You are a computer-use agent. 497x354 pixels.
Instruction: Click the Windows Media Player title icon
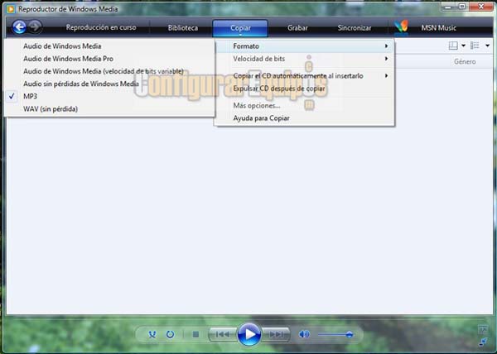pyautogui.click(x=11, y=9)
